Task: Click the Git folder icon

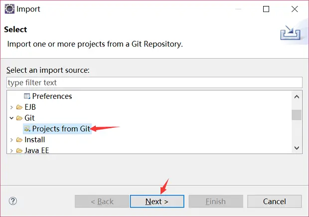Action: (x=19, y=118)
